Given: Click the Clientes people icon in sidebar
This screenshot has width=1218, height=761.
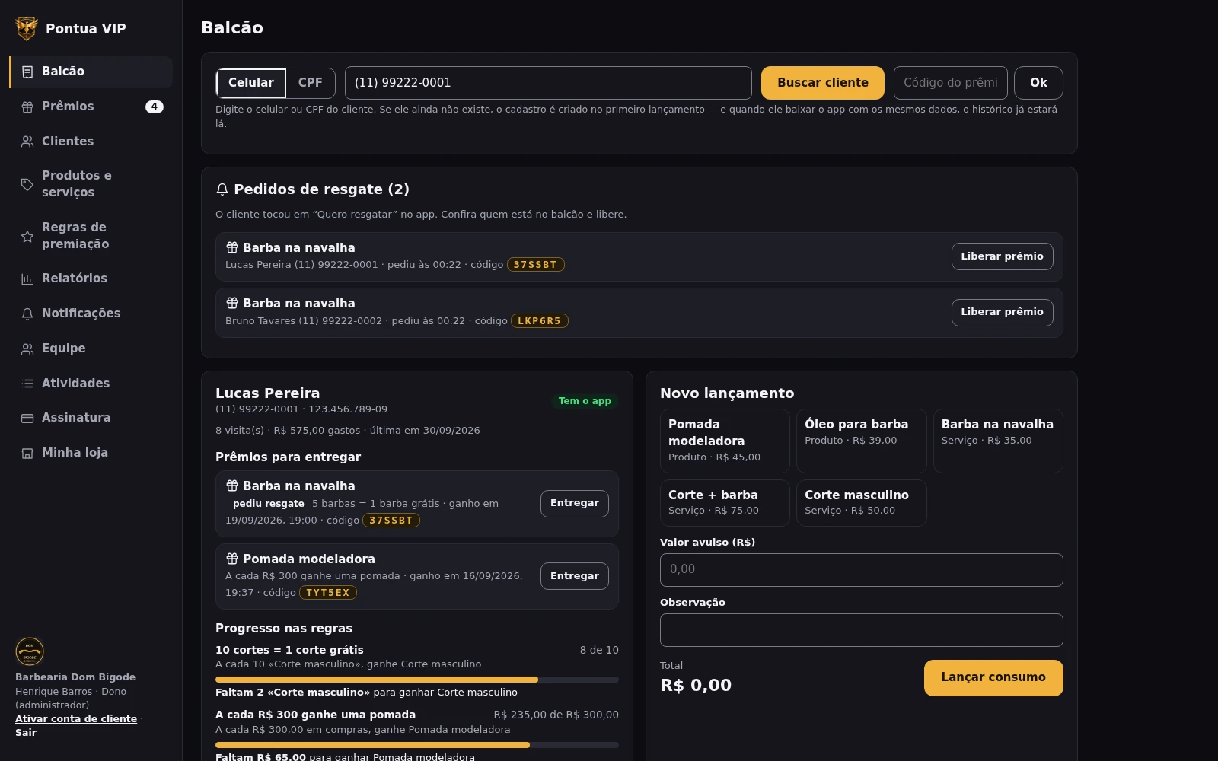Looking at the screenshot, I should [27, 142].
